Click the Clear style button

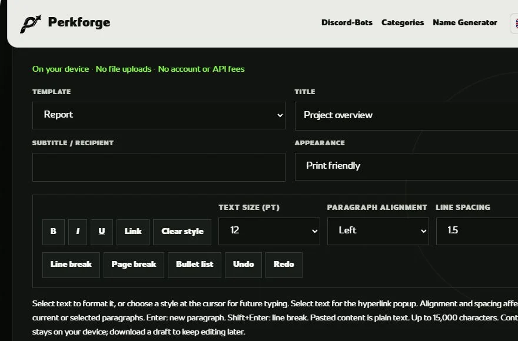182,232
